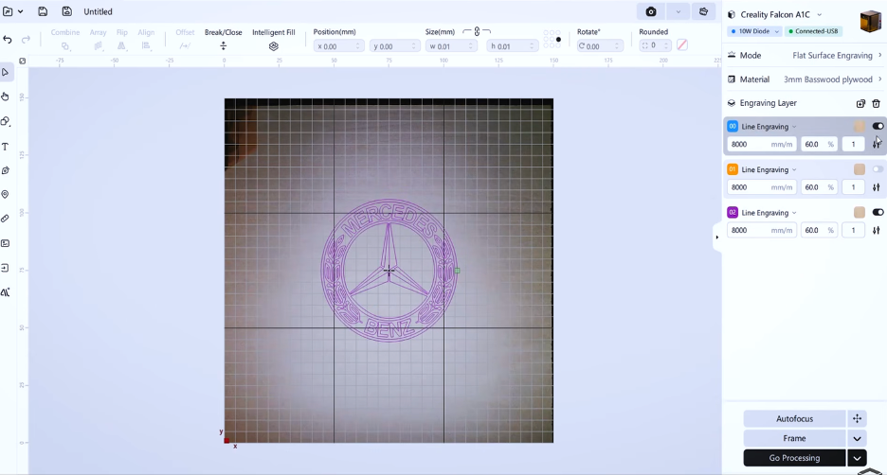Screen dimensions: 887x475
Task: Enable layer 01 output switch
Action: click(x=878, y=169)
